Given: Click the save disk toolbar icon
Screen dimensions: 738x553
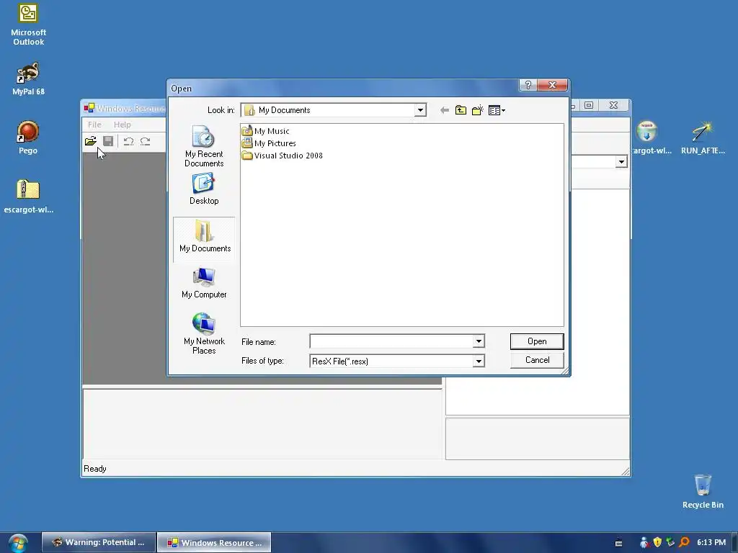Looking at the screenshot, I should coord(108,141).
